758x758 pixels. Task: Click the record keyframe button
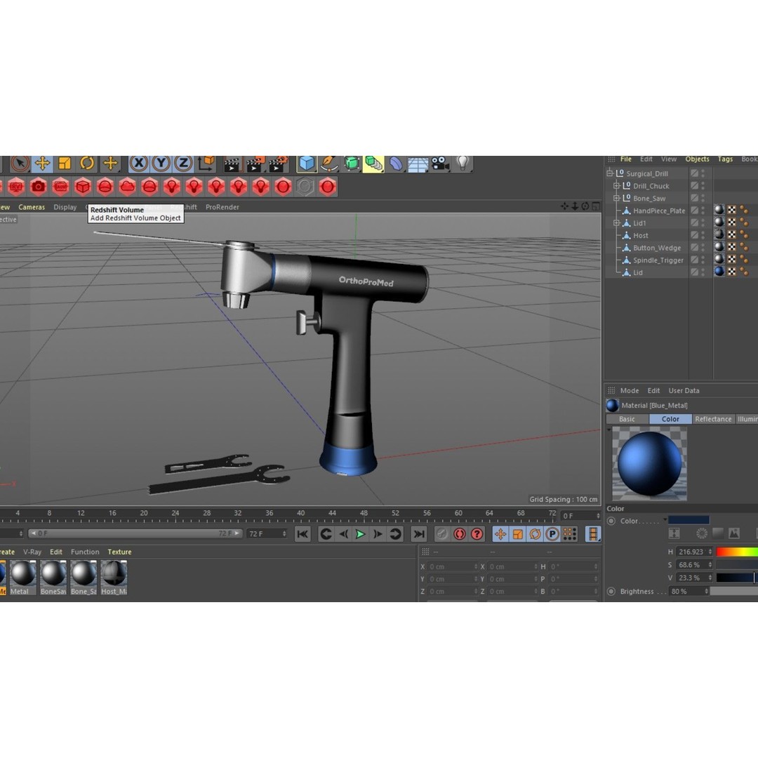442,534
